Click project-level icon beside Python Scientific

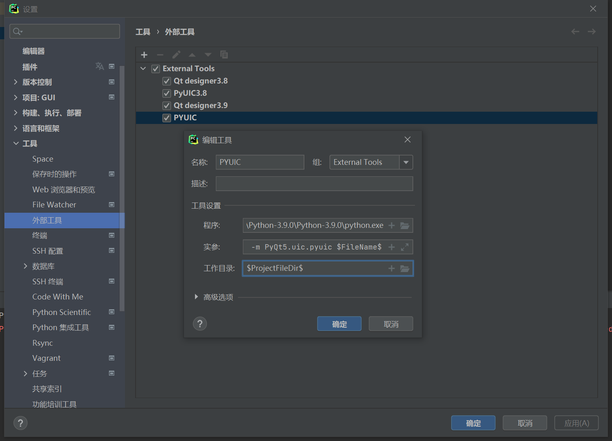tap(111, 312)
